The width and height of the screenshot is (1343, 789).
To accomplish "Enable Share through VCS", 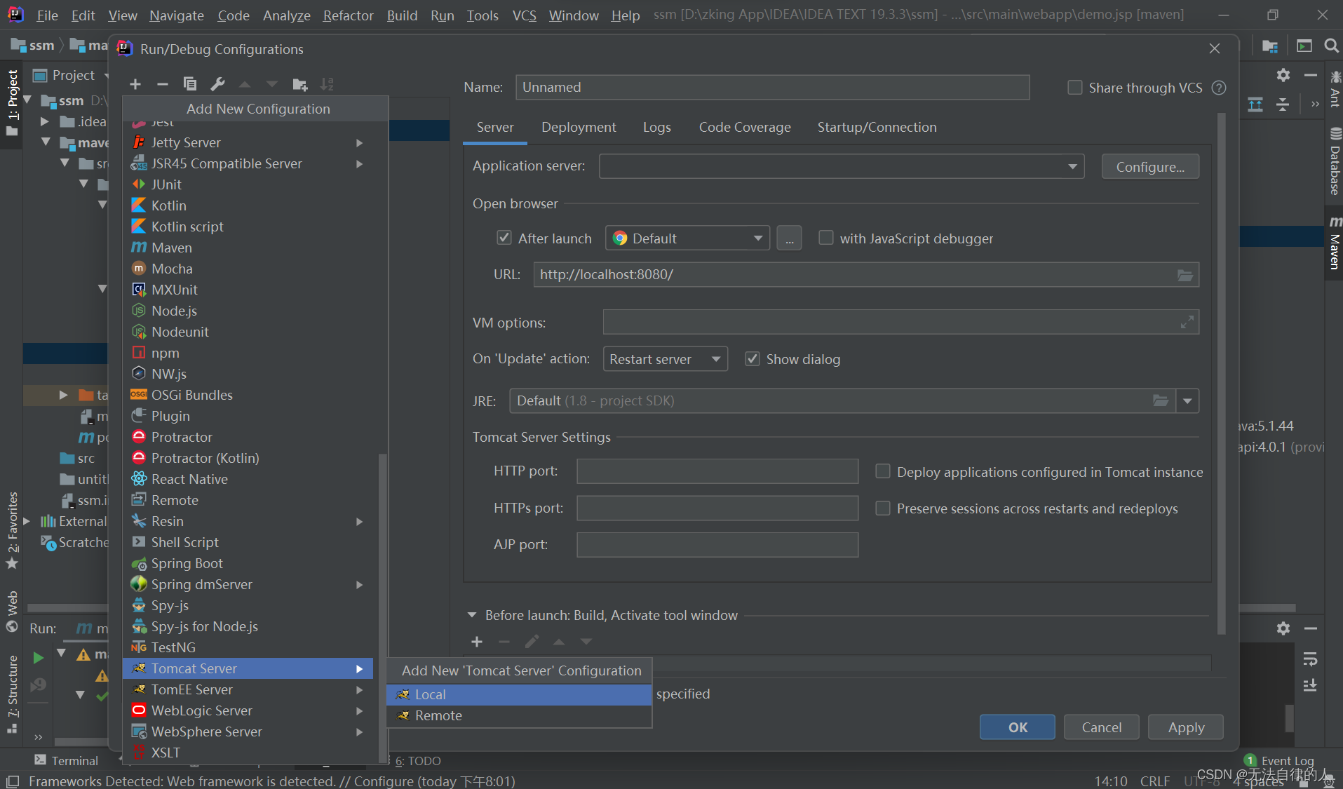I will click(x=1074, y=87).
